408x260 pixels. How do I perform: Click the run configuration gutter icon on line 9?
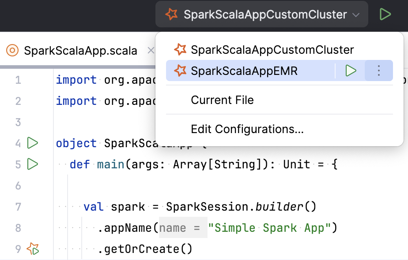click(x=31, y=249)
